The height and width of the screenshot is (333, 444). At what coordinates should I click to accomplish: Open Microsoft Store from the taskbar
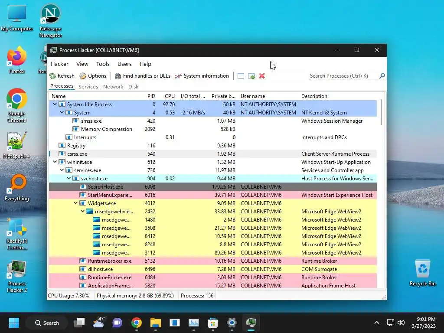point(212,323)
